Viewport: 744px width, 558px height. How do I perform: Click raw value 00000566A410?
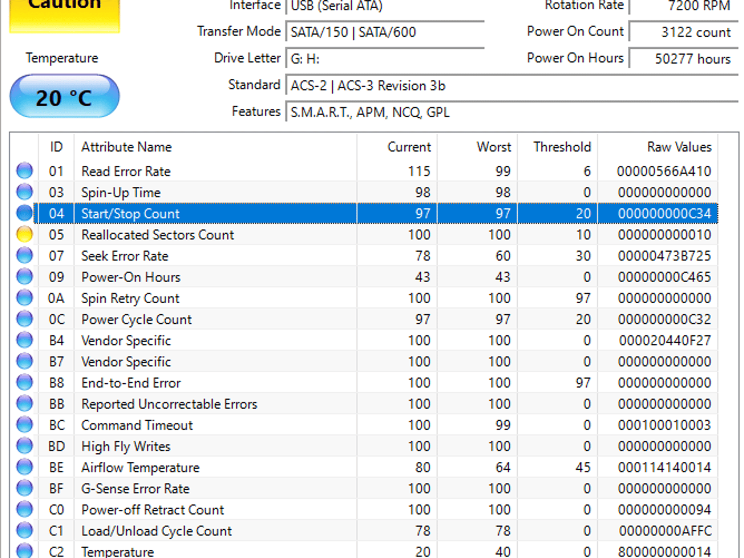coord(664,171)
